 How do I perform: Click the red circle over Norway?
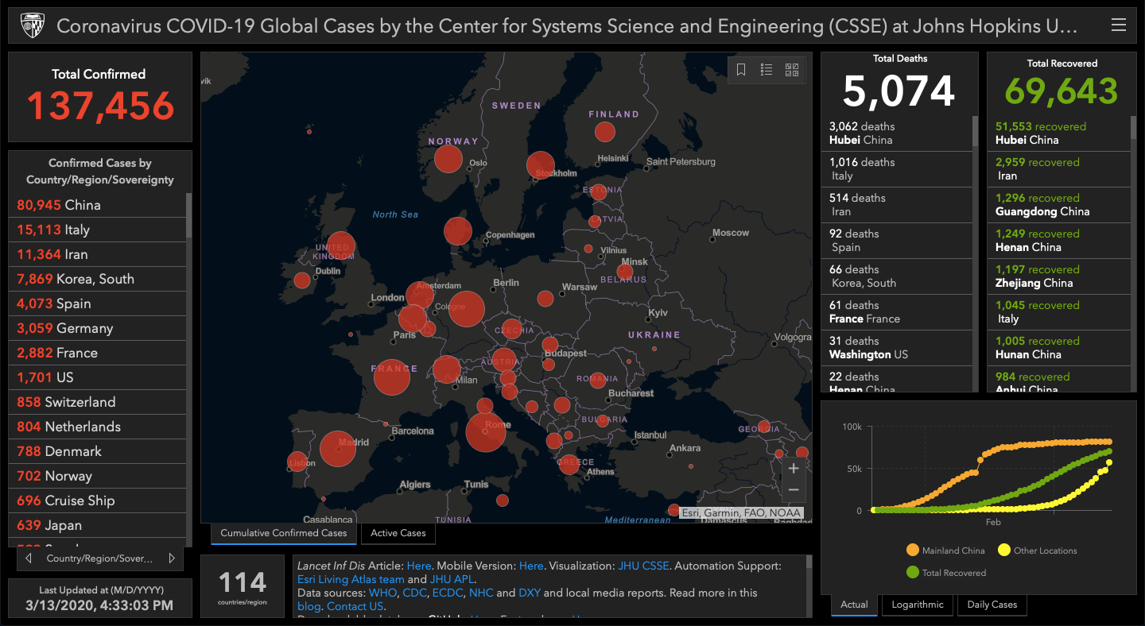(x=448, y=159)
